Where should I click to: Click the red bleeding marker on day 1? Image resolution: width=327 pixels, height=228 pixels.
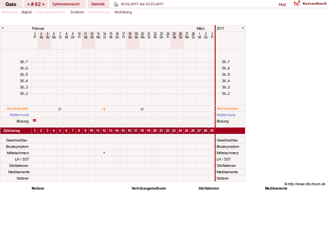[x=35, y=121]
